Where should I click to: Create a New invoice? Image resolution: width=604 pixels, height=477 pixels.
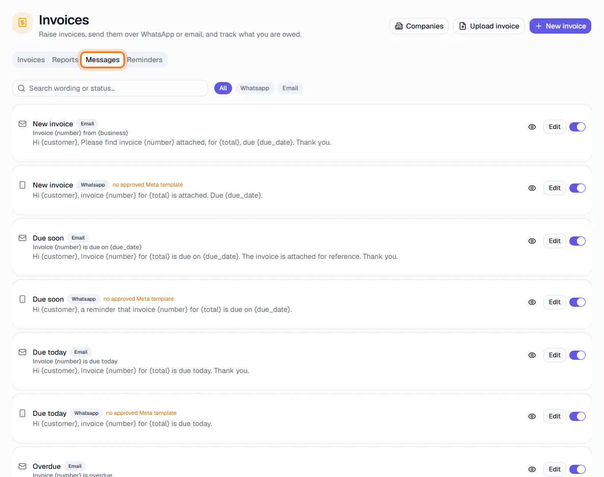560,26
